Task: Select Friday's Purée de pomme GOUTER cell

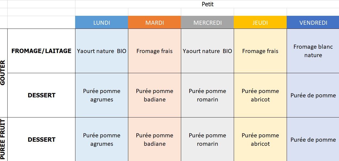Action: pos(313,95)
